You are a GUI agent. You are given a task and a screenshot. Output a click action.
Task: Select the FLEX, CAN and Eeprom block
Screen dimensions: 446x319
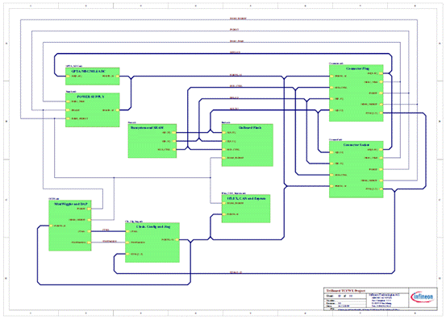[x=246, y=209]
